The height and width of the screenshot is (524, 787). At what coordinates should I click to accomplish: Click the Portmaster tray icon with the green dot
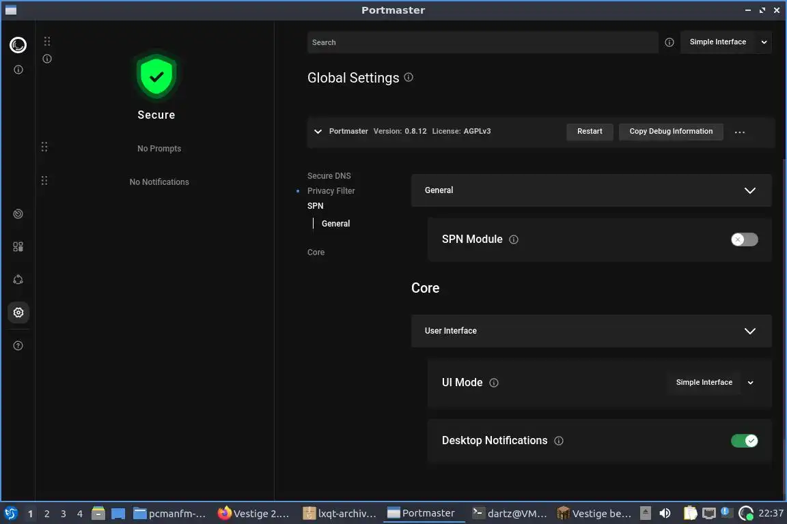(746, 514)
